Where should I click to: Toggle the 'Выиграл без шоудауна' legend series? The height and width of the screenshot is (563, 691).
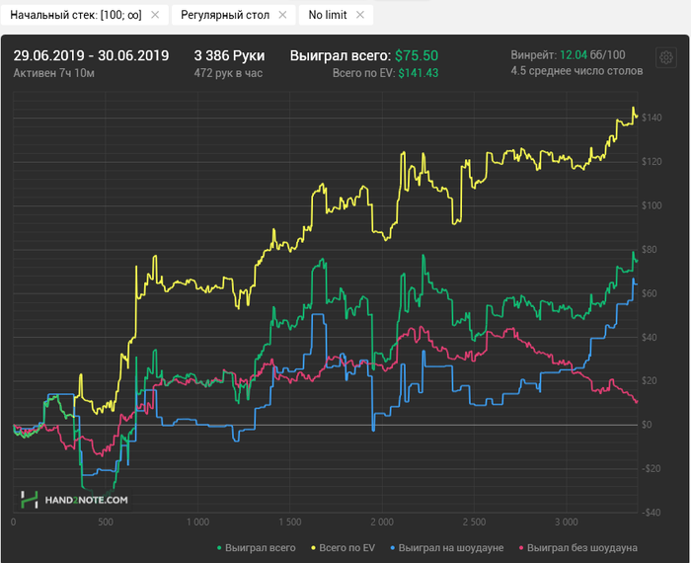pos(578,548)
